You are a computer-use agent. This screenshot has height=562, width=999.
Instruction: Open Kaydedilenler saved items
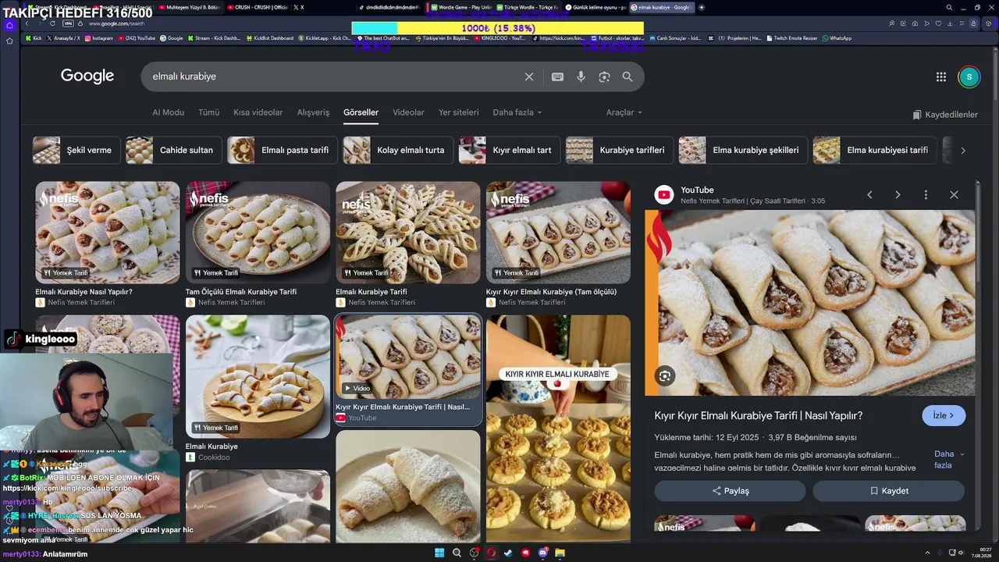(945, 115)
